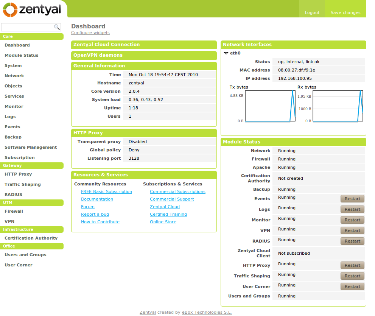Click the Rx bytes graph
Image resolution: width=375 pixels, height=316 pixels.
(x=338, y=106)
